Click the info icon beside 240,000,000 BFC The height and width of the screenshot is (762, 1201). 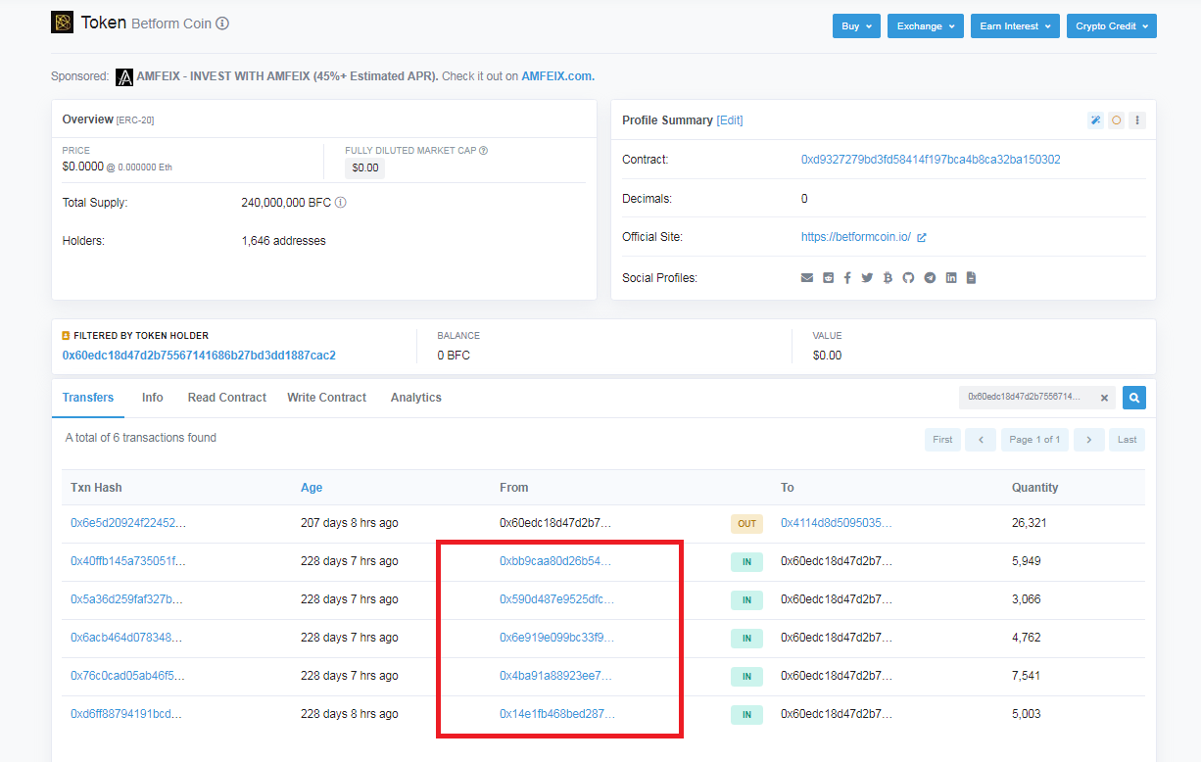click(x=340, y=203)
